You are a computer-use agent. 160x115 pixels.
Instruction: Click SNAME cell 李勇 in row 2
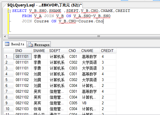click(x=39, y=62)
